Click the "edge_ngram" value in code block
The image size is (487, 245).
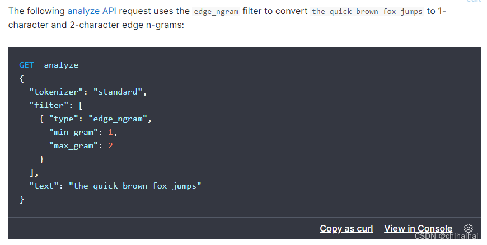click(x=118, y=119)
